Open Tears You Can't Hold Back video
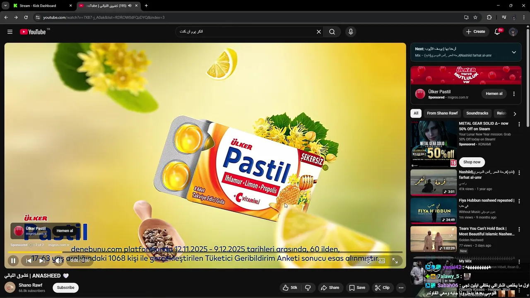The height and width of the screenshot is (298, 530). coord(434,239)
